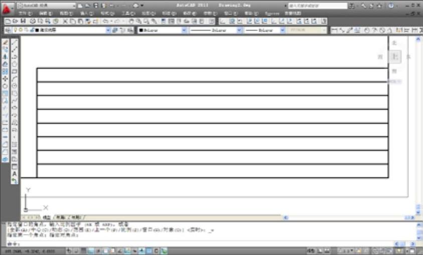Screen dimensions: 423x255
Task: Click the 模型 button in status bar
Action: click(311, 251)
